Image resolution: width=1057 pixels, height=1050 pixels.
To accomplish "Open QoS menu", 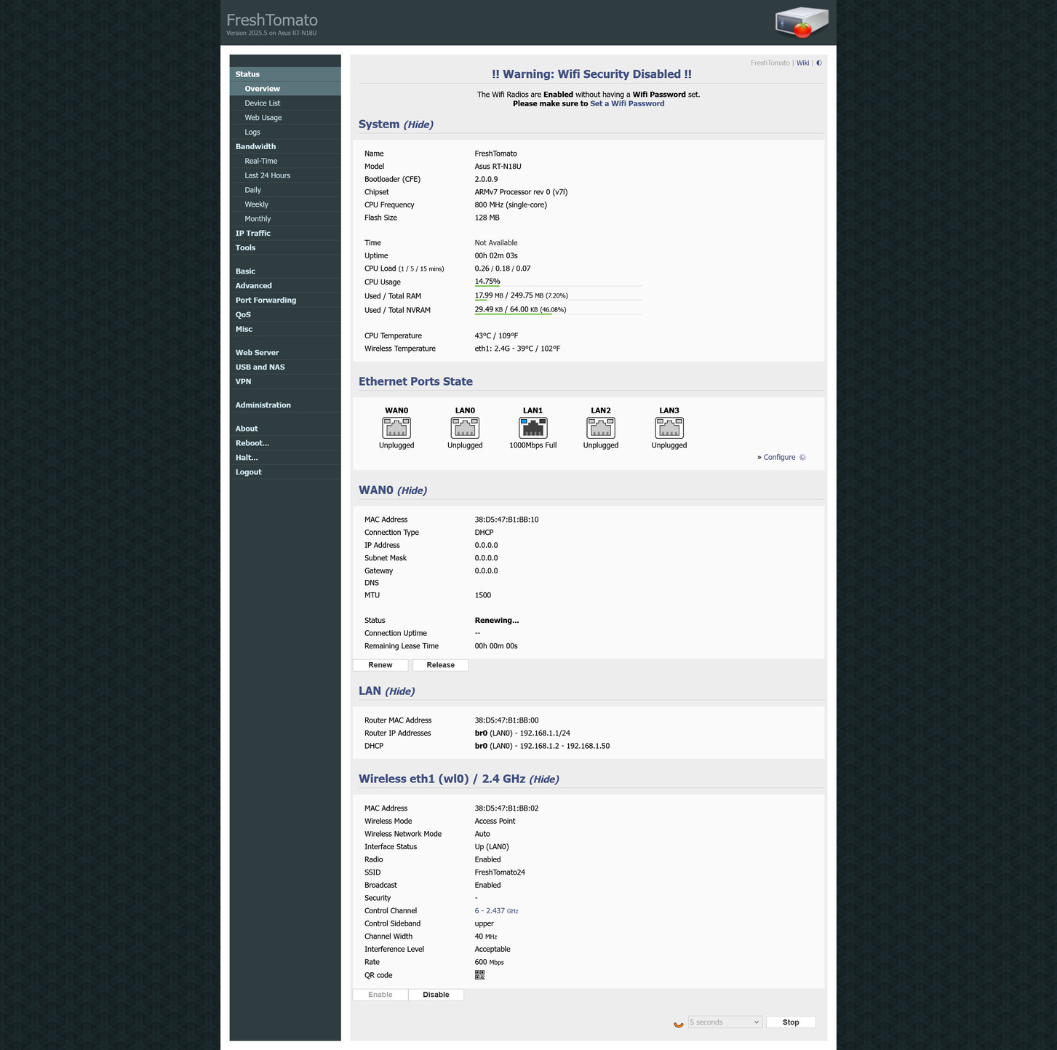I will [x=285, y=315].
